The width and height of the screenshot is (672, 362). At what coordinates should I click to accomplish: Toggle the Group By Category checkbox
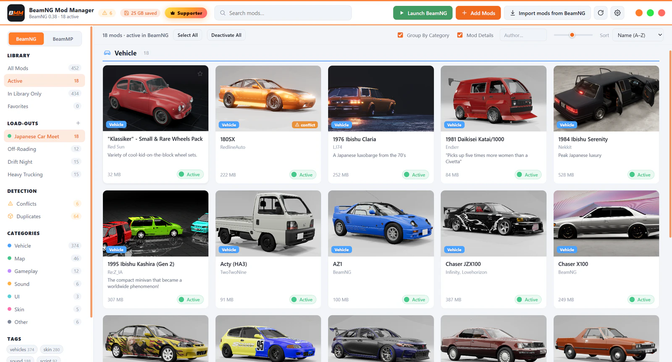tap(400, 35)
